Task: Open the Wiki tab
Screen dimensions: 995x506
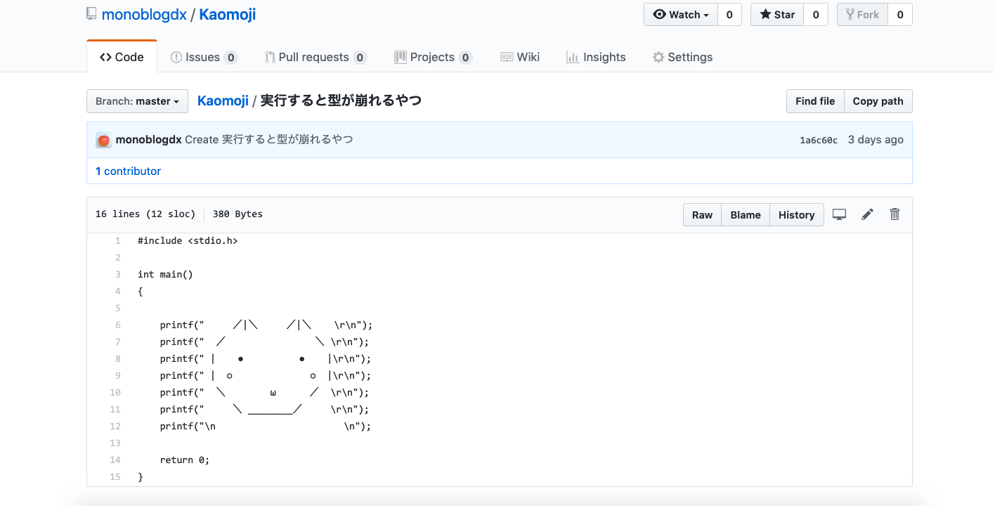Action: pyautogui.click(x=520, y=58)
